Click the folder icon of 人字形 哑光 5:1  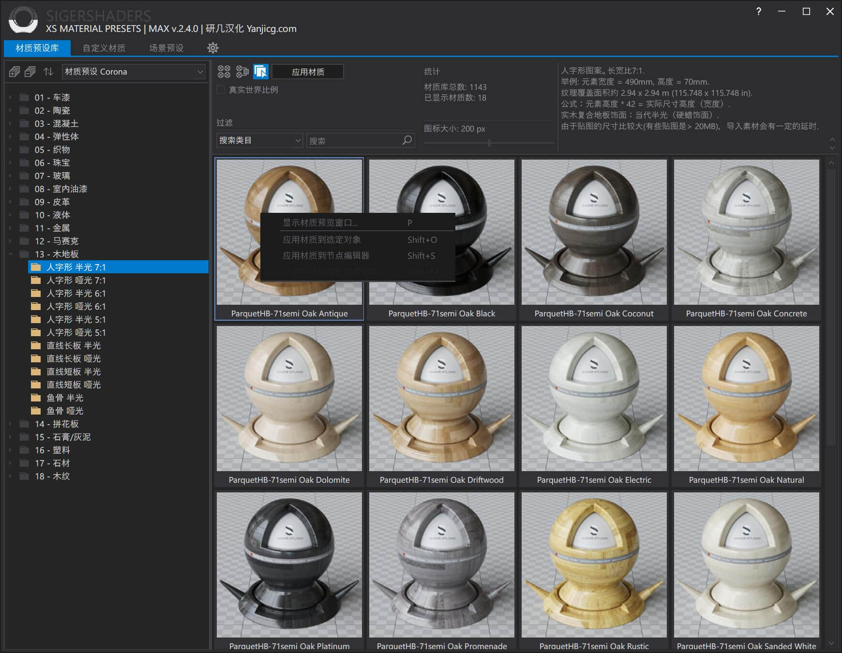[x=36, y=332]
